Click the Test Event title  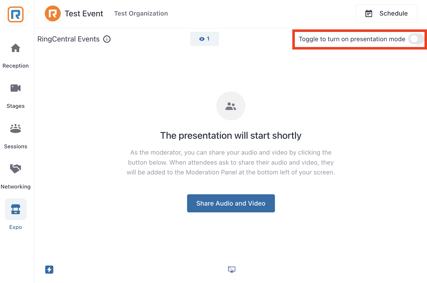[x=84, y=14]
